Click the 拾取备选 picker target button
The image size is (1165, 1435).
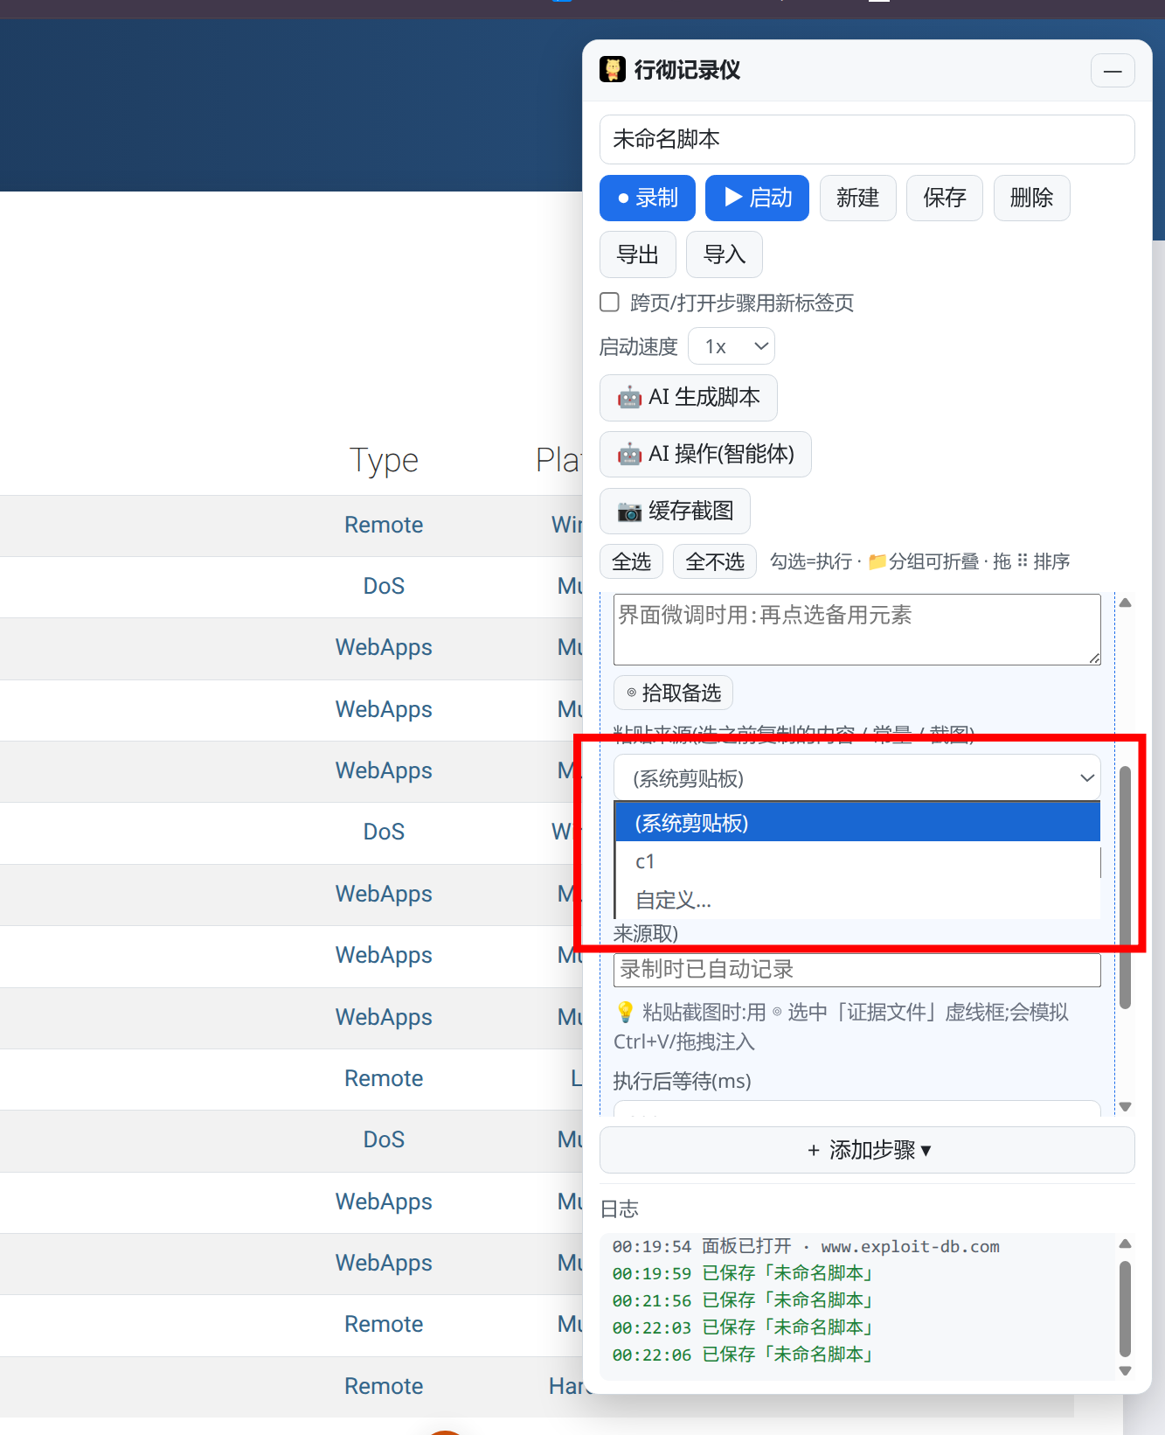tap(673, 693)
